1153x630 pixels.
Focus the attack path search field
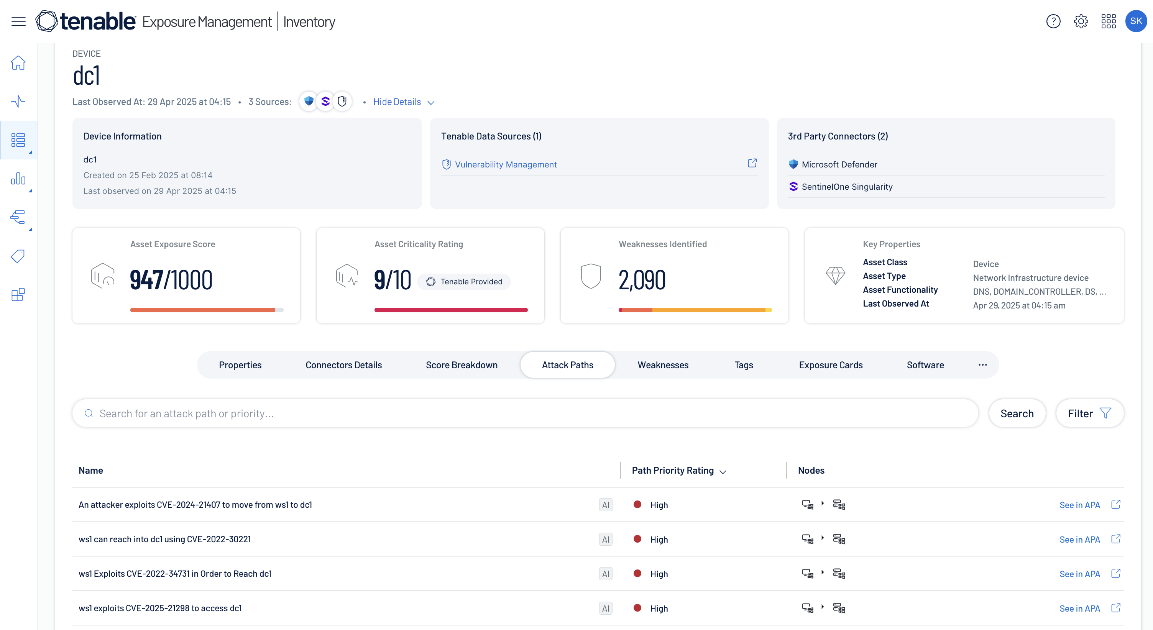pos(524,413)
